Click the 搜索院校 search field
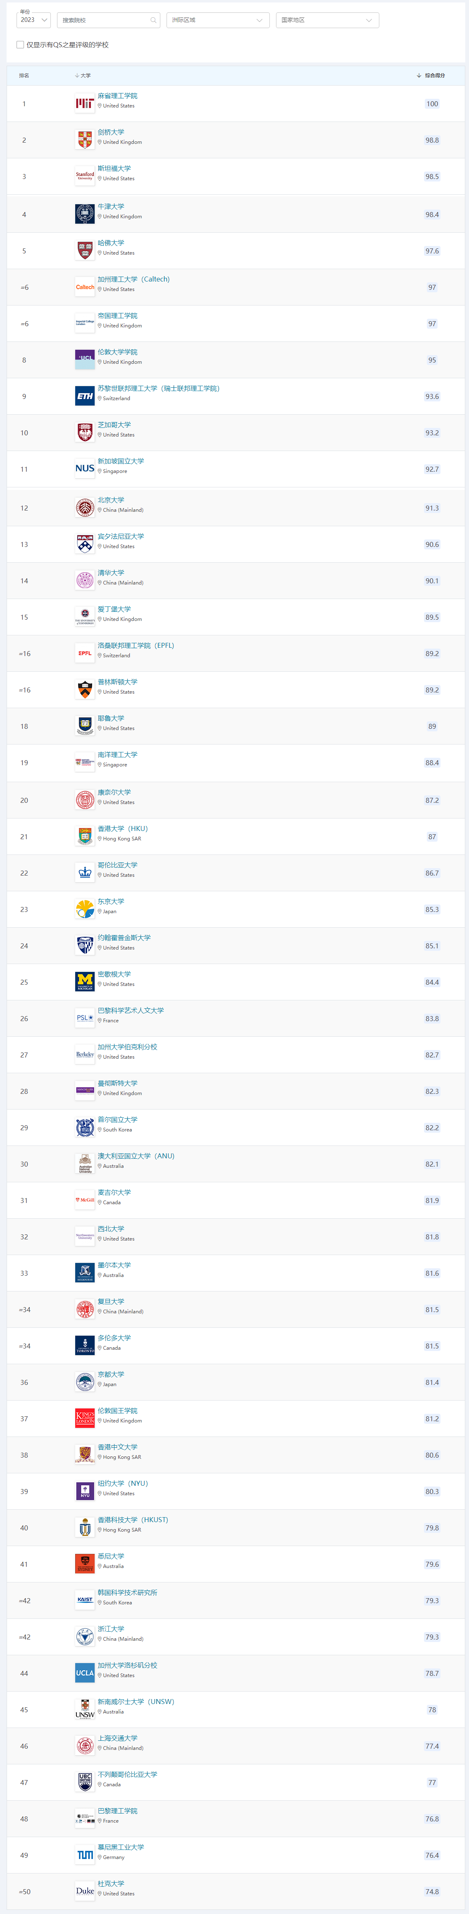Image resolution: width=469 pixels, height=1914 pixels. (x=109, y=20)
